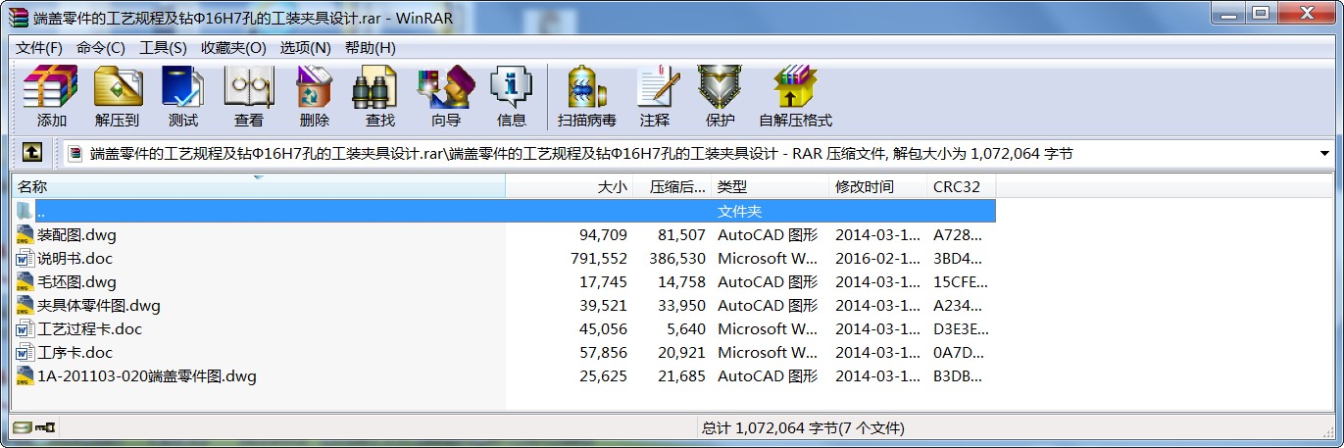Click the packed size 14,758

click(681, 281)
